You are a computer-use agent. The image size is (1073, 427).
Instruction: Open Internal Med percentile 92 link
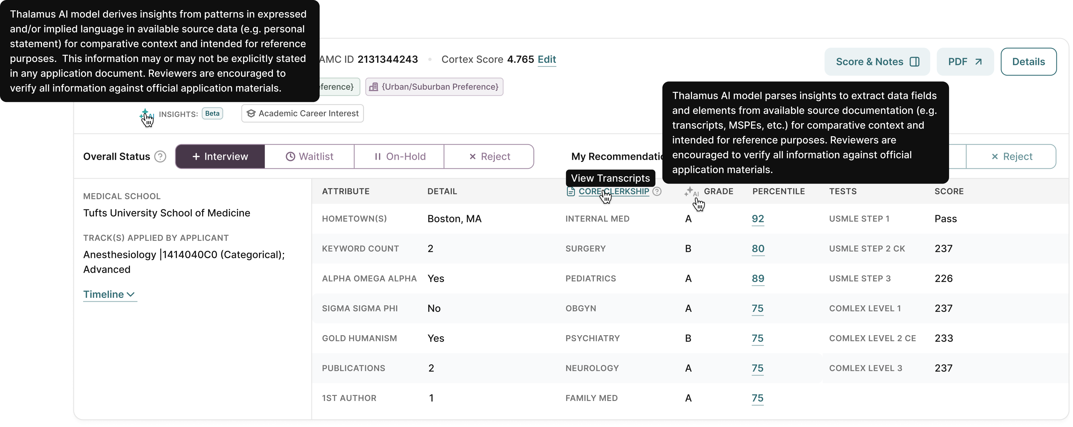coord(758,219)
